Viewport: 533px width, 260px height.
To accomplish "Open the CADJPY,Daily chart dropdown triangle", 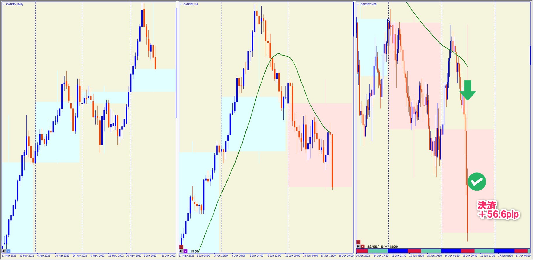I will 4,4.
